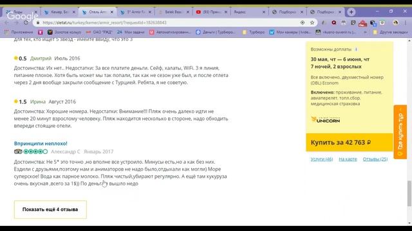Click the Купить за 42 763 ₽ button
The image size is (412, 231).
[349, 142]
